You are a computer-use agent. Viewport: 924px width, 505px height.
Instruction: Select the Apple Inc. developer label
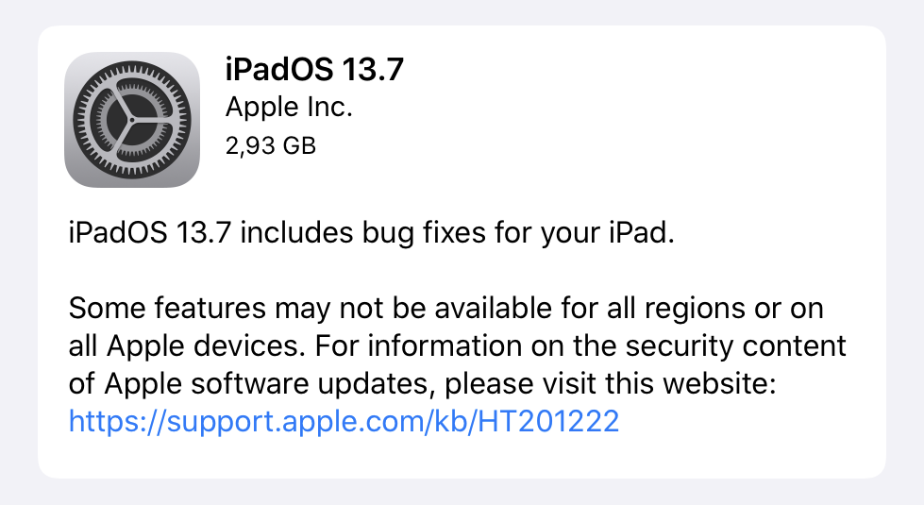[288, 108]
